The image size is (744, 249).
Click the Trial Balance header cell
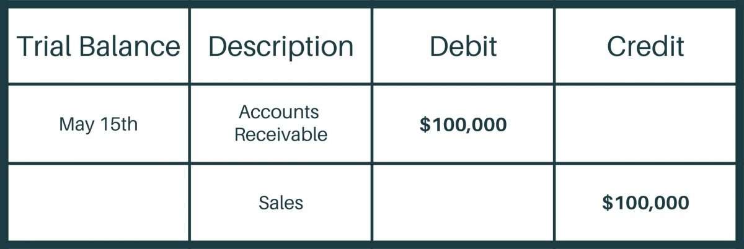pos(98,46)
